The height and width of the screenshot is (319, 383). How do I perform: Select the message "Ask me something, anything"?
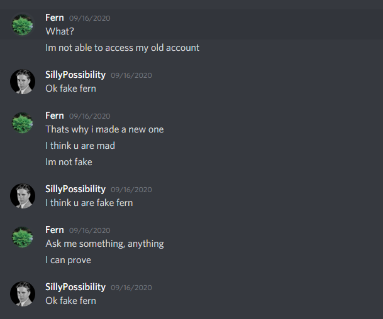point(105,244)
